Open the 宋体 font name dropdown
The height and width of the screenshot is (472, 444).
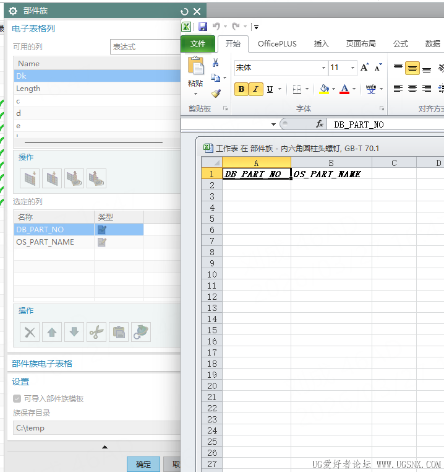323,68
